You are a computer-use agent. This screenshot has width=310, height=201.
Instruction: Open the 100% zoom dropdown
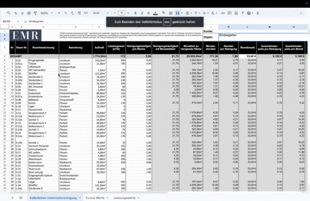[x=46, y=13]
